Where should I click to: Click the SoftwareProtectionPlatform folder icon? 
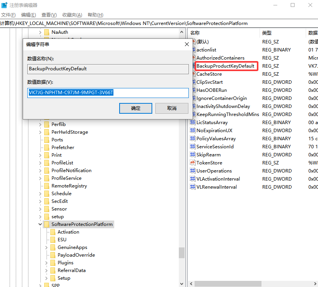pos(47,224)
